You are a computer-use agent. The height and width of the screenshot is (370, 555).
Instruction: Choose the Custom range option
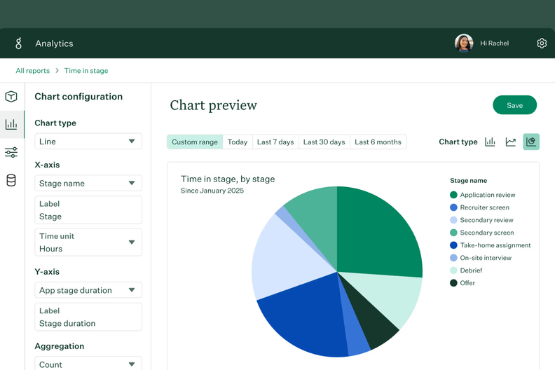(195, 142)
